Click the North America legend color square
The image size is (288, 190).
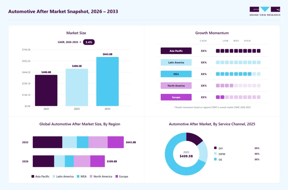pyautogui.click(x=91, y=177)
